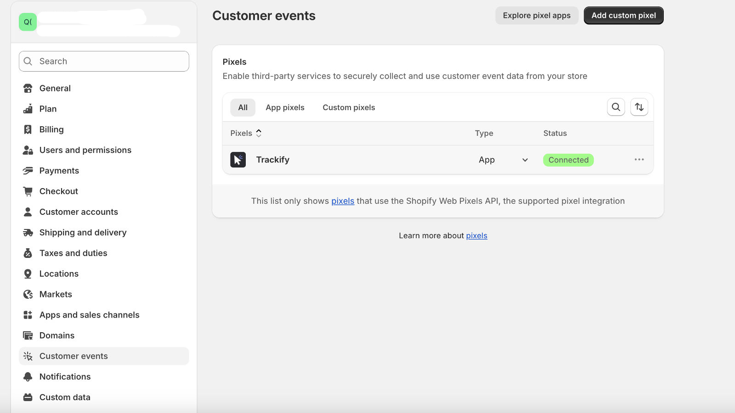Click the Markets globe icon
This screenshot has width=735, height=413.
28,294
